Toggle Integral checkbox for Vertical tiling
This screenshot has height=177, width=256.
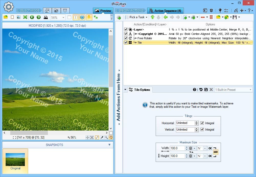point(202,129)
